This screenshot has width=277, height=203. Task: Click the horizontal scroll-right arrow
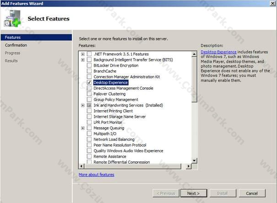189,166
